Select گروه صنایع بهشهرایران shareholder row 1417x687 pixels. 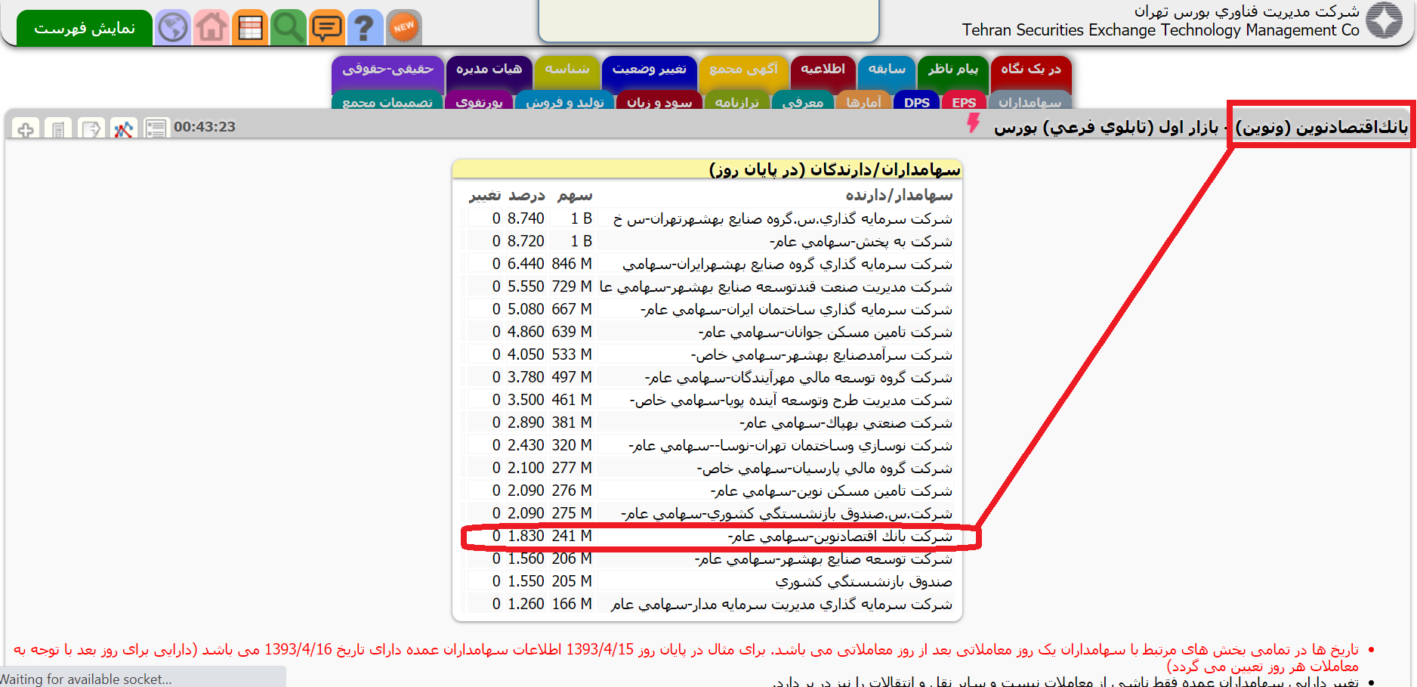[707, 264]
